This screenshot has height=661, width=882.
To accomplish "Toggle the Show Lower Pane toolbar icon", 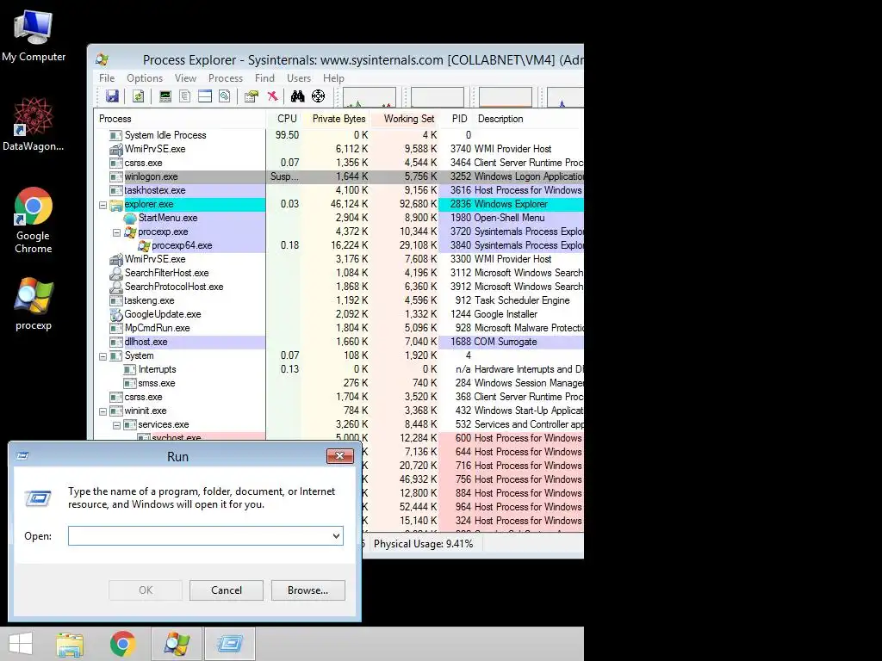I will click(205, 96).
